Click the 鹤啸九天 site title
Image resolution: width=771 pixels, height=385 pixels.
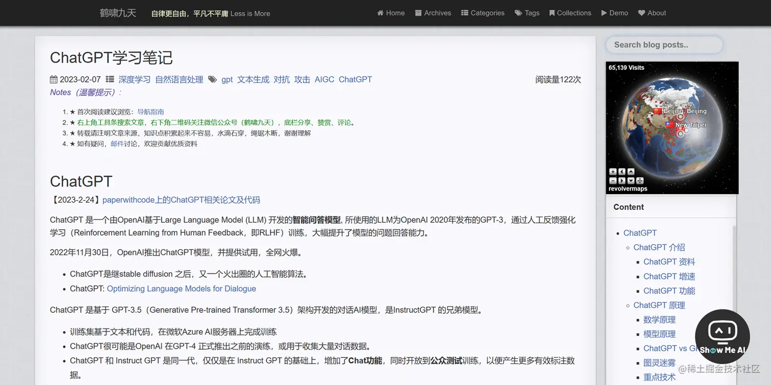(x=118, y=13)
